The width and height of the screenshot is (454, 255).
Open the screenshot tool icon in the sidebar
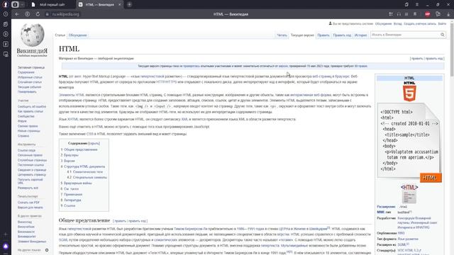6,54
